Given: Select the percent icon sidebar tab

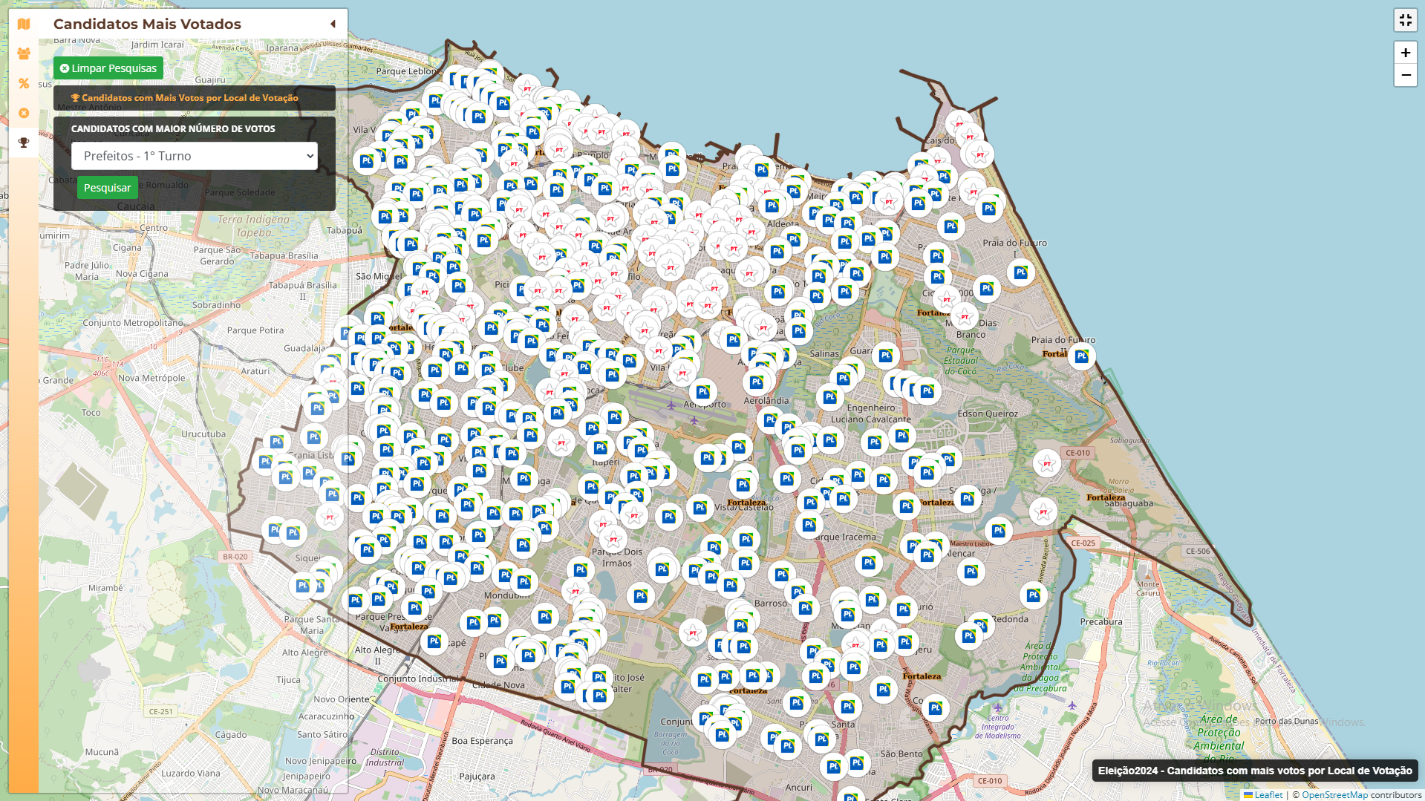Looking at the screenshot, I should (x=24, y=83).
